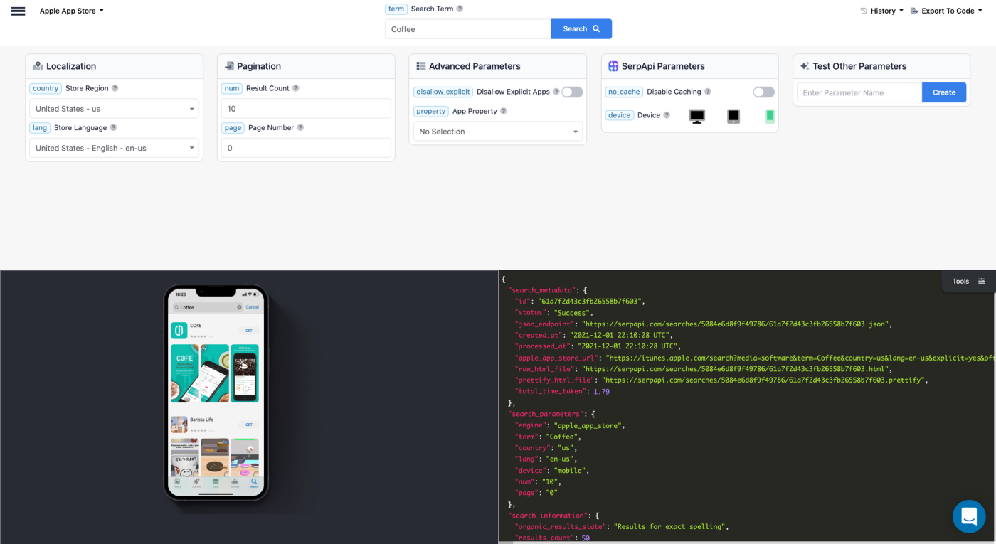The height and width of the screenshot is (544, 996).
Task: Tap GET button for Barista Life
Action: pyautogui.click(x=249, y=425)
